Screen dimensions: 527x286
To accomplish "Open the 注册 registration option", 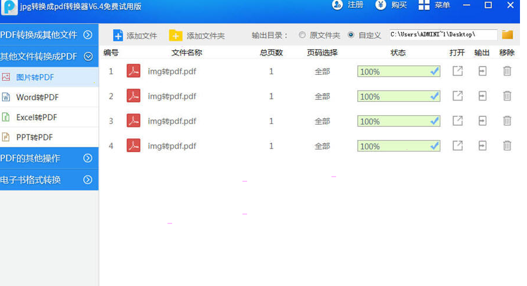I will click(x=347, y=5).
